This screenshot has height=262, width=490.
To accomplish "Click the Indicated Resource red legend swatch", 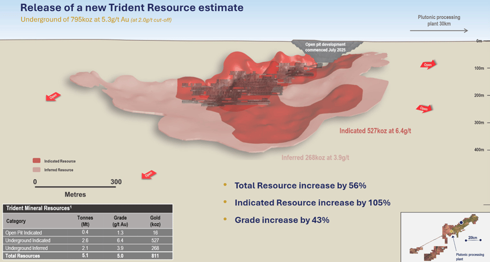I will coord(37,160).
